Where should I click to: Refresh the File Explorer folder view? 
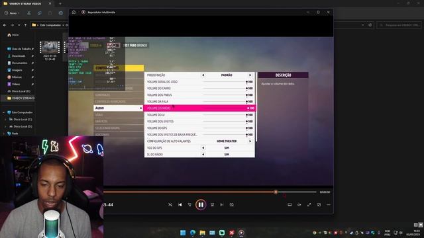click(370, 25)
